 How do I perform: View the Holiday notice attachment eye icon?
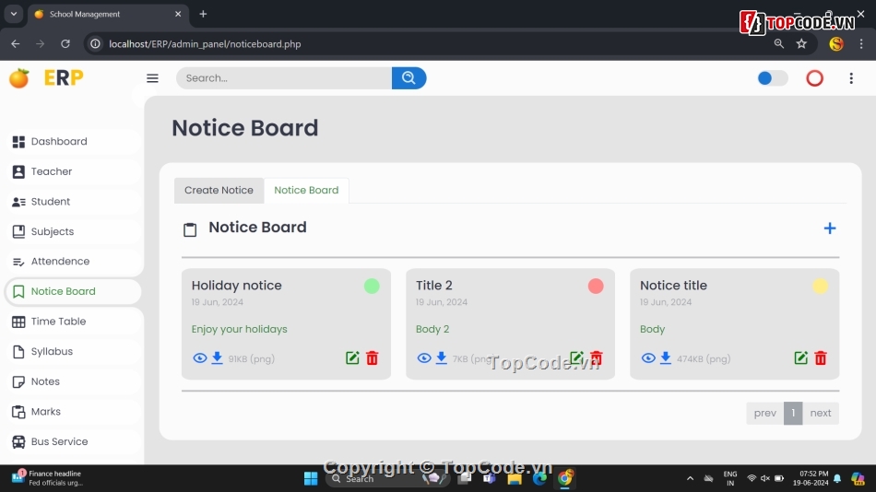coord(199,358)
